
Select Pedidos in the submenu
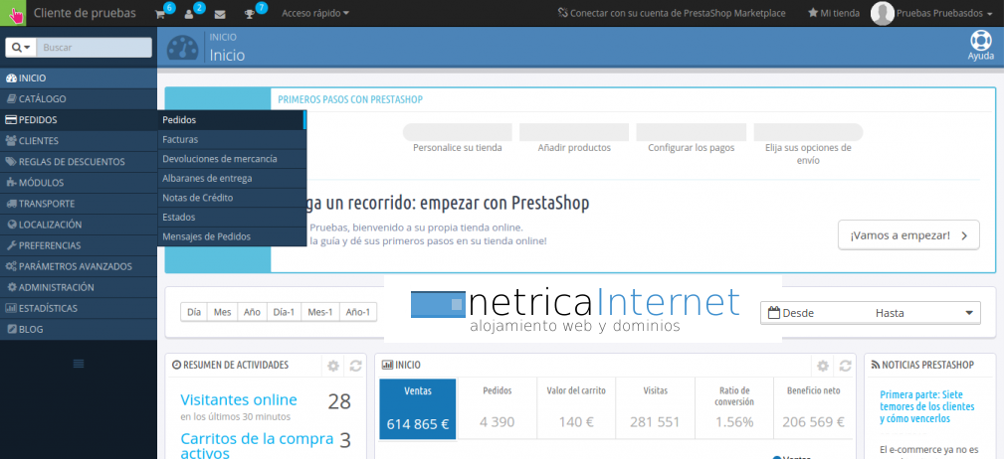pos(232,120)
